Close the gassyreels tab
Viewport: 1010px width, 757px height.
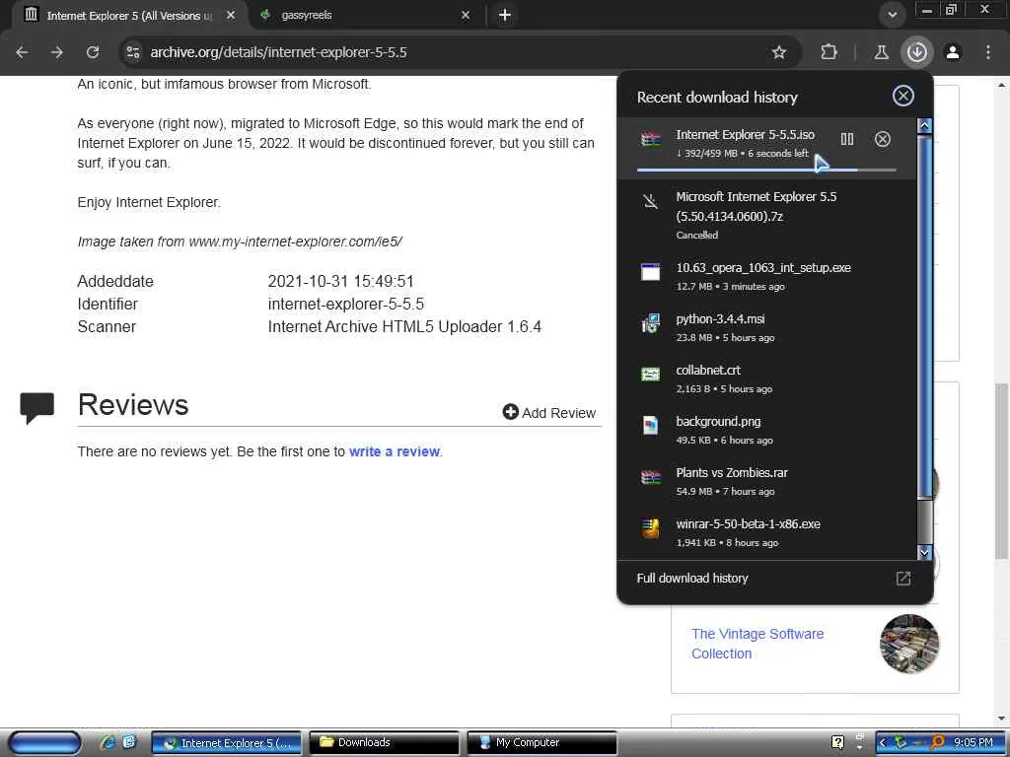[466, 15]
